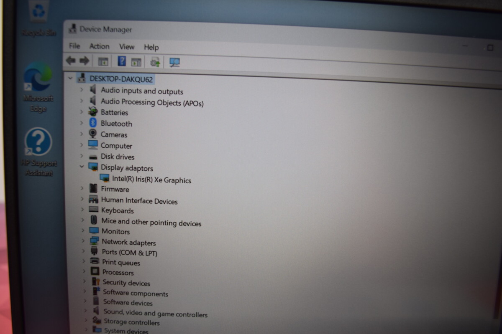Expand Audio Processing Objects (APOs)
Screen dimensions: 502x334
(82, 101)
